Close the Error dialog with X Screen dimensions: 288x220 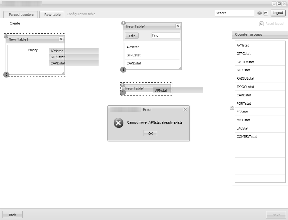[x=185, y=109]
